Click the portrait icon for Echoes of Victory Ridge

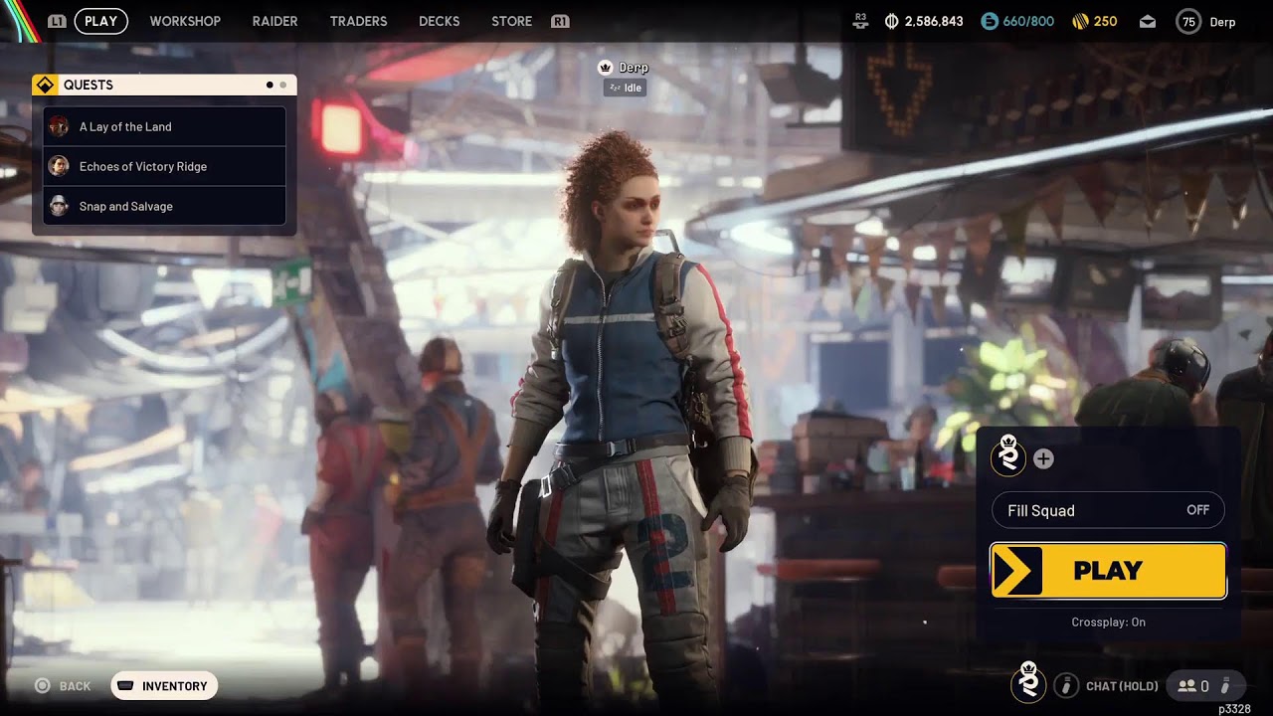pos(59,166)
